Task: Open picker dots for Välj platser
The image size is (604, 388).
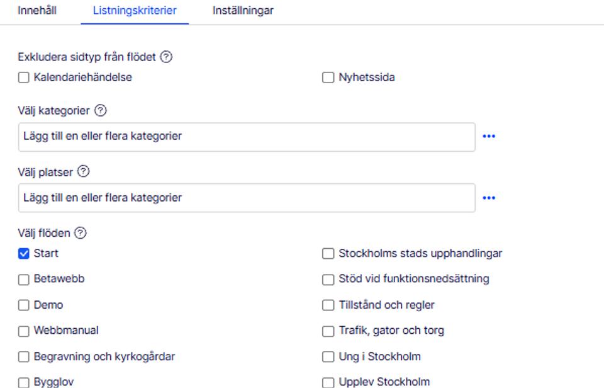Action: [x=489, y=198]
